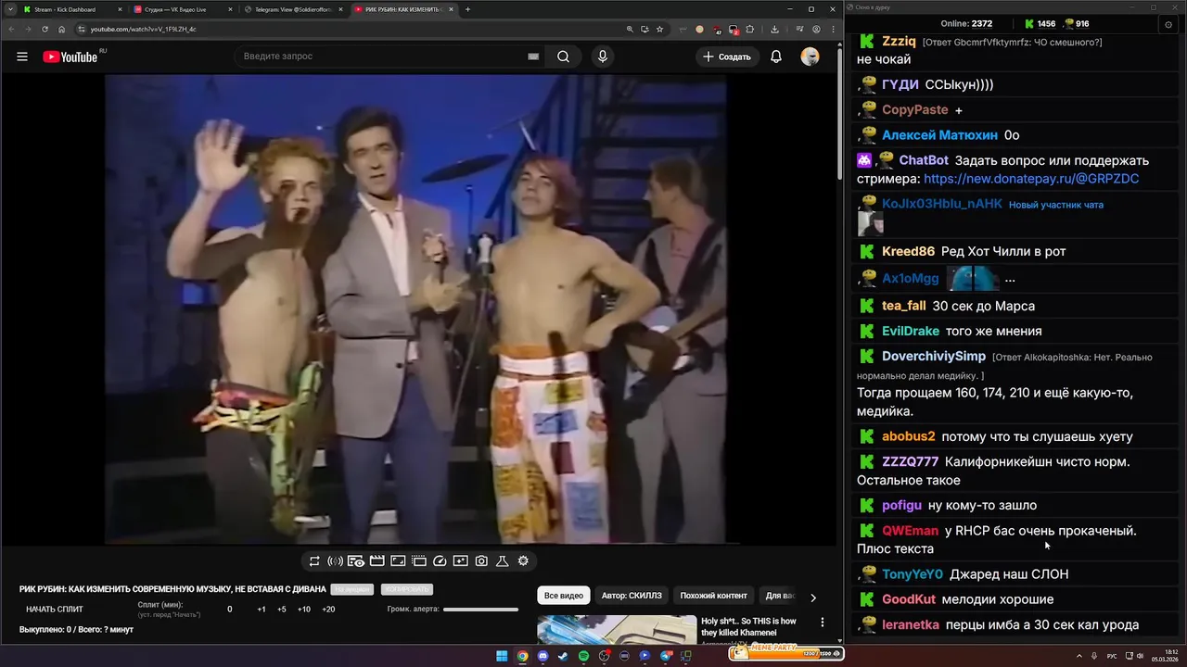Click the Chrome address bar URL
The image size is (1187, 667).
tap(144, 29)
